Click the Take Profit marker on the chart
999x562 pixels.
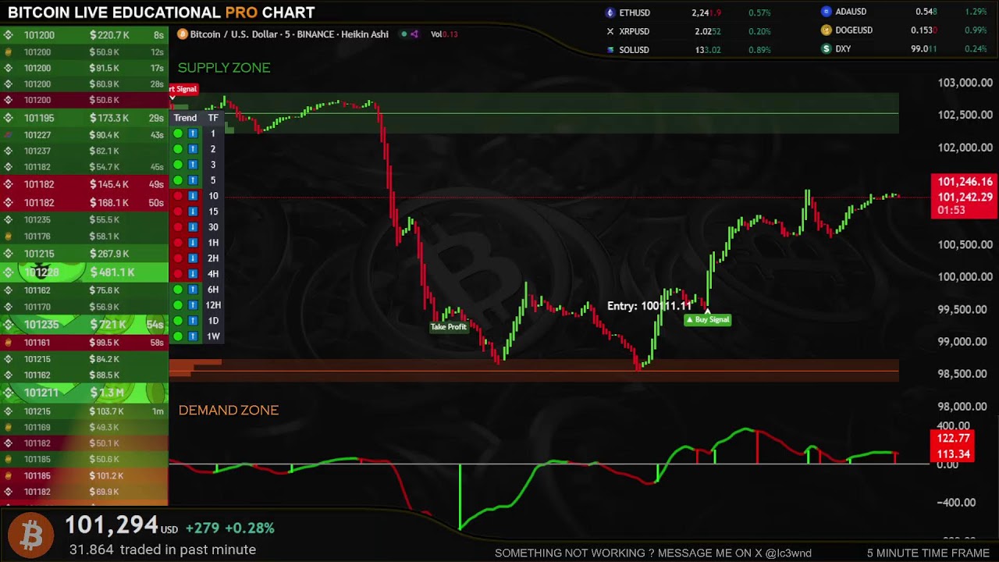coord(449,327)
